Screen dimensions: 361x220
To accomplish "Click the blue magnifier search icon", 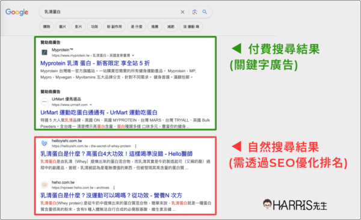I will point(205,12).
